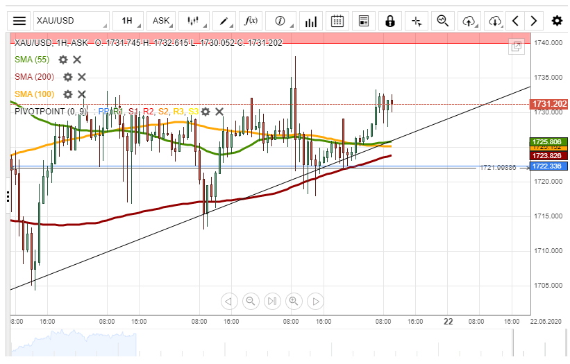
Task: Open SMA (55) indicator settings
Action: pos(63,60)
